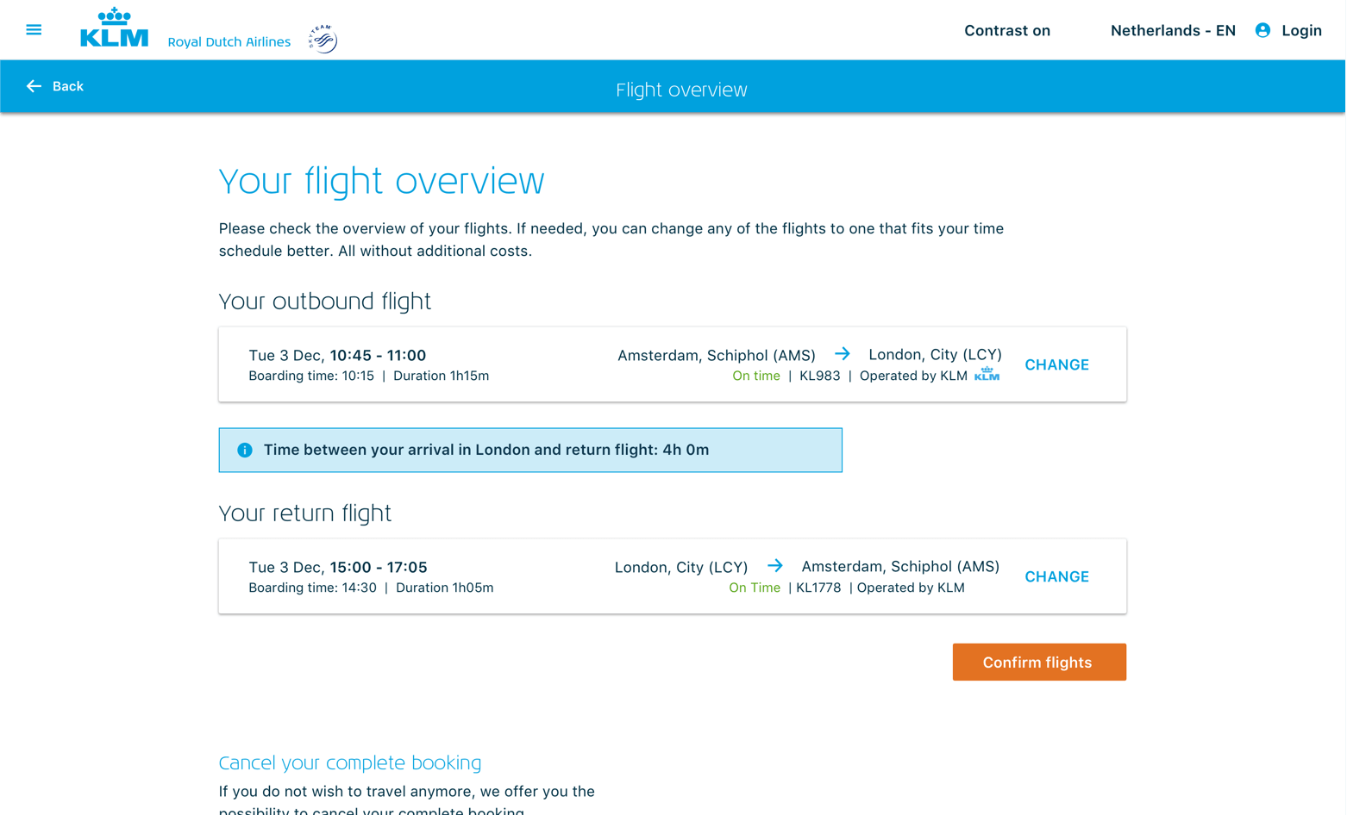Open Netherlands - EN language selector
The width and height of the screenshot is (1347, 815).
[1172, 31]
